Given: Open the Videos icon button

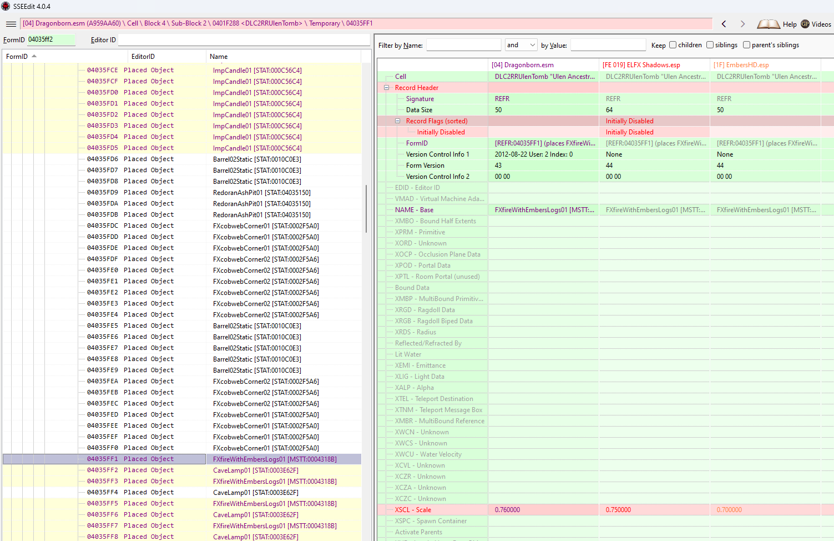Looking at the screenshot, I should click(x=805, y=24).
